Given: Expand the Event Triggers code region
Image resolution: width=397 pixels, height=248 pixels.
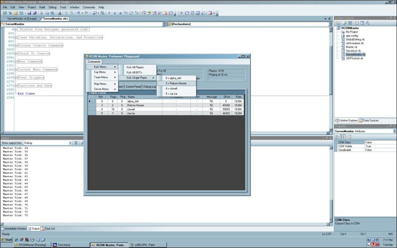Looking at the screenshot, I should pyautogui.click(x=16, y=78).
